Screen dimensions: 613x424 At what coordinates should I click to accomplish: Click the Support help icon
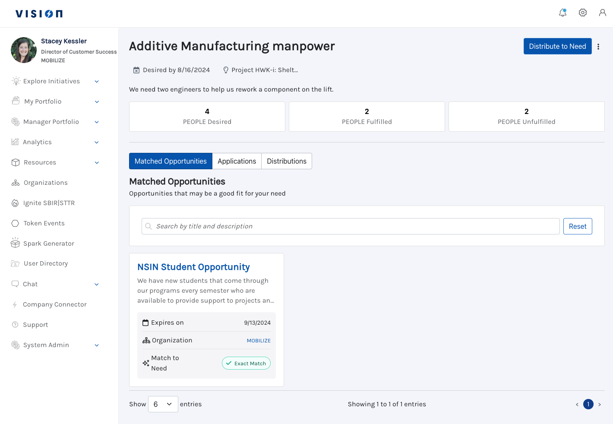15,325
